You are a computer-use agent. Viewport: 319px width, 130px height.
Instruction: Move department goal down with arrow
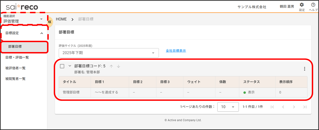coord(119,66)
